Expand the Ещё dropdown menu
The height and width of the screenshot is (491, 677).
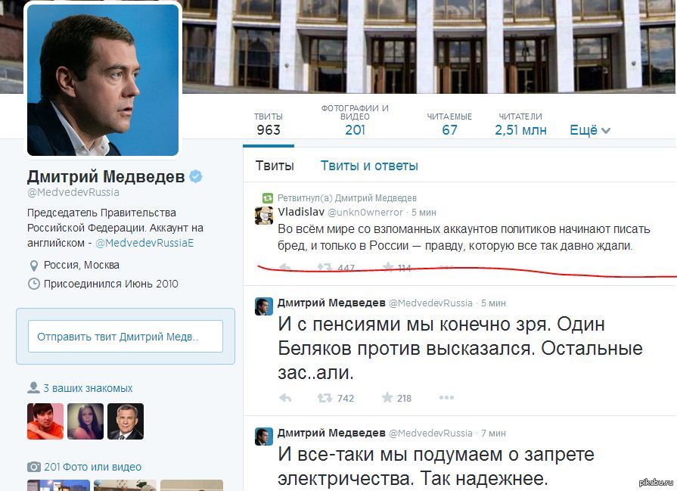coord(590,130)
